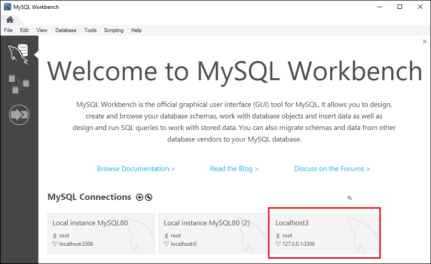This screenshot has width=431, height=264.
Task: Open the Localhost3 connection tile
Action: (x=324, y=233)
